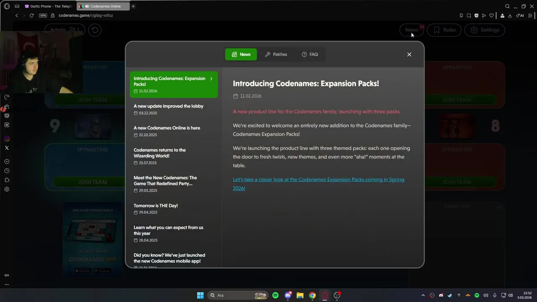
Task: Open a new browser tab
Action: (x=133, y=6)
